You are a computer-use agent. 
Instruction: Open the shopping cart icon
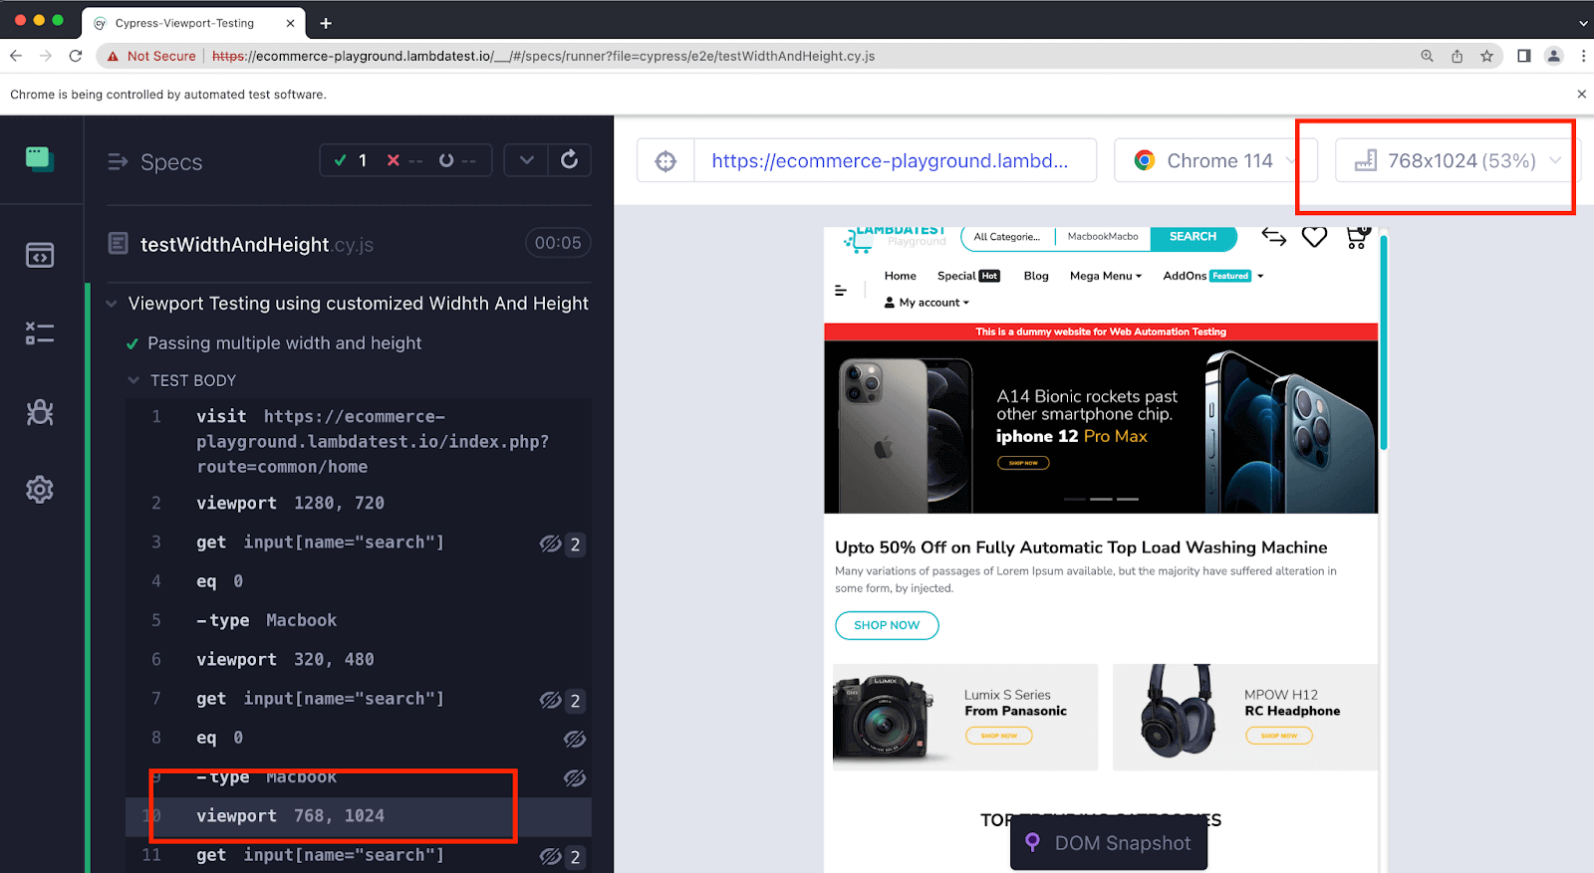pos(1356,237)
